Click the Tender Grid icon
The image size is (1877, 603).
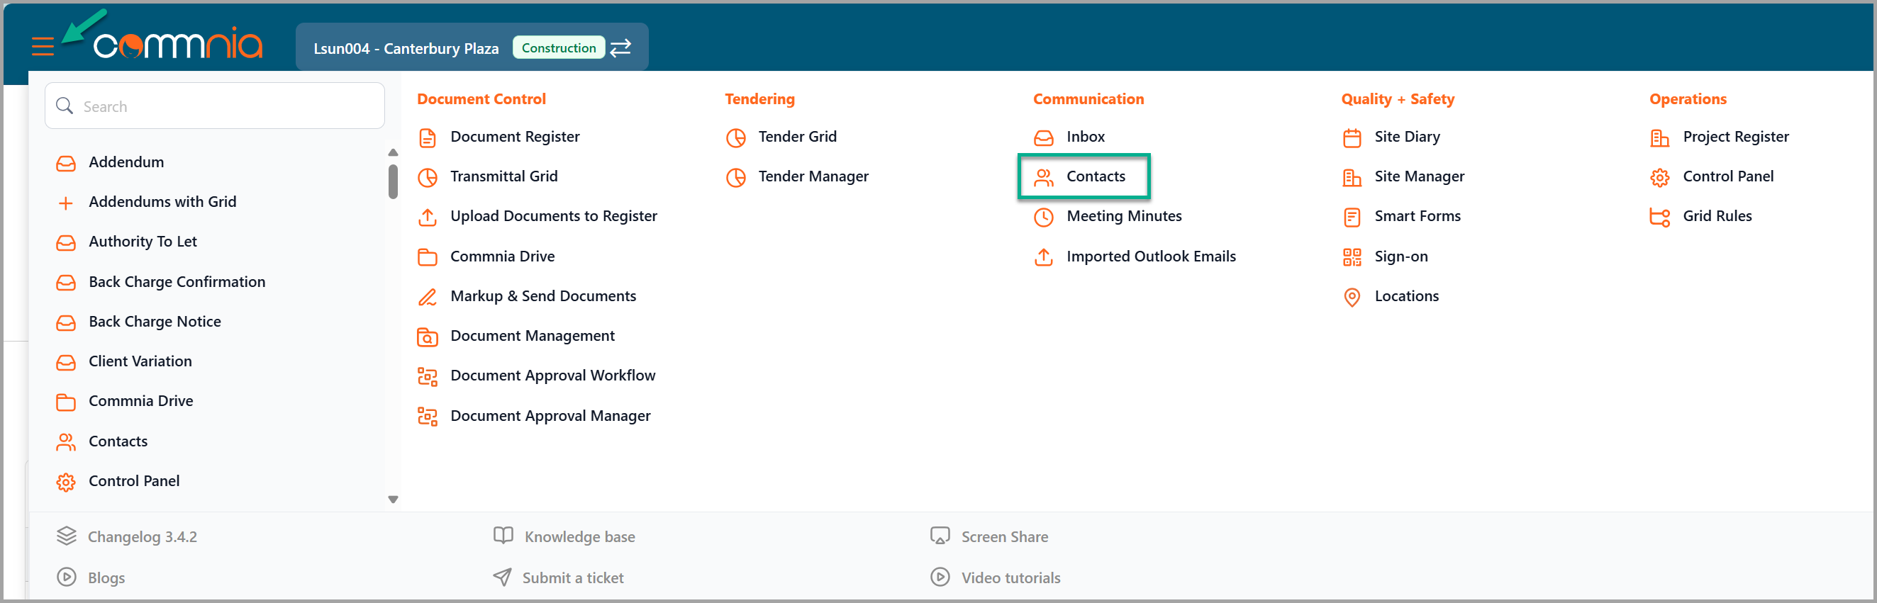(x=736, y=137)
